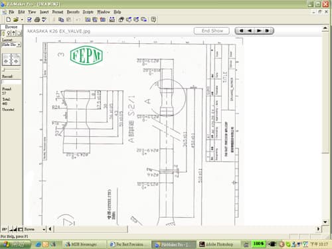Click the Find toolbar icon with people
Viewport: 332px width, 249px height.
point(112,19)
